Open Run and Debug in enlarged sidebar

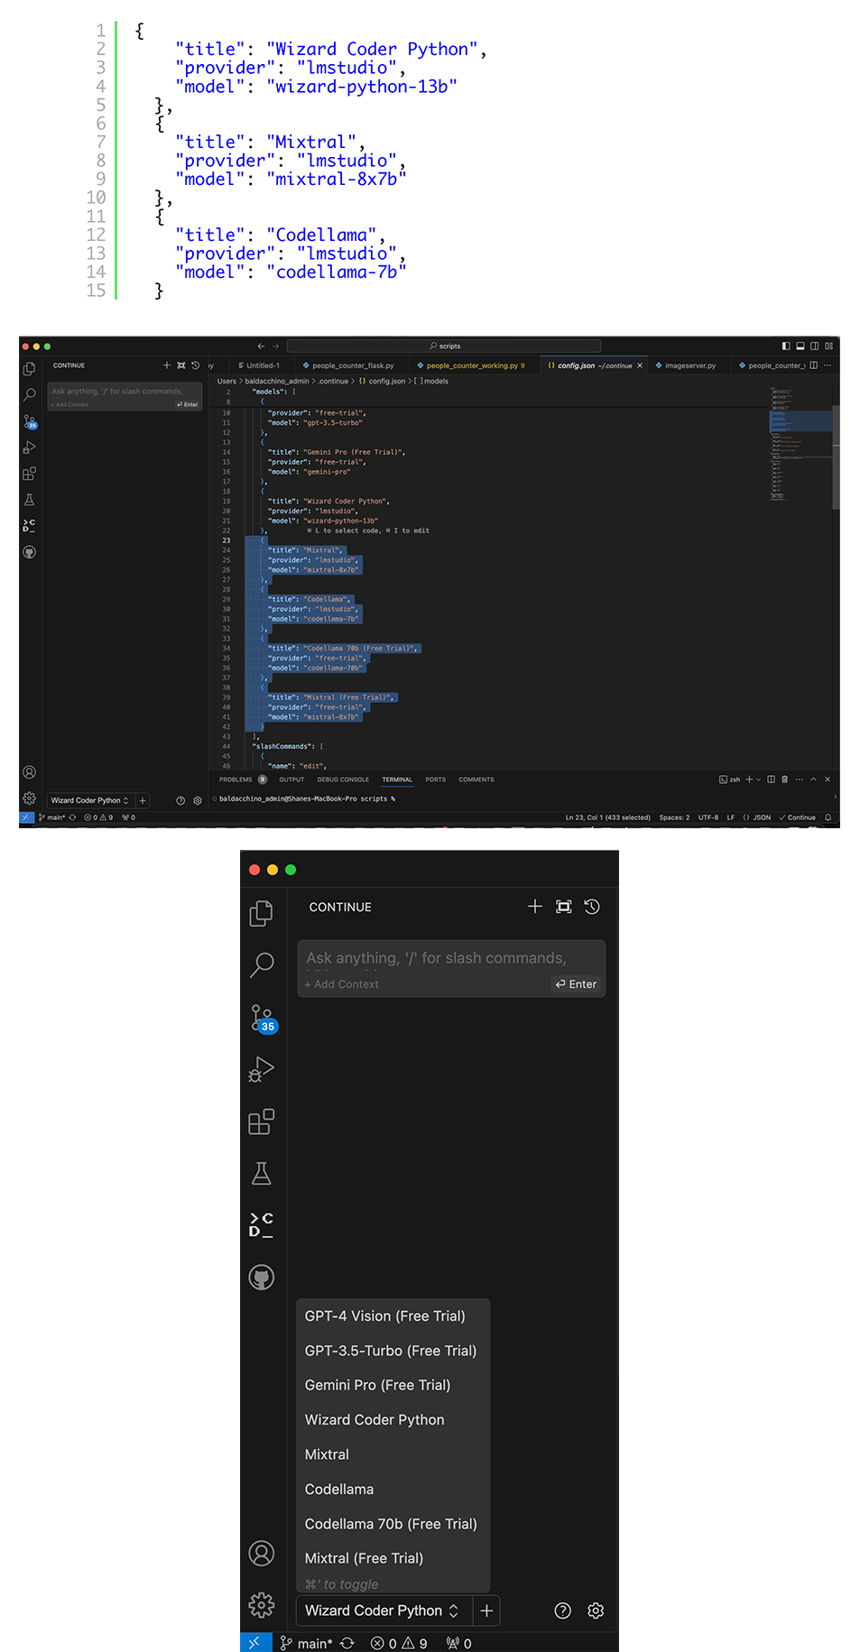[262, 1069]
